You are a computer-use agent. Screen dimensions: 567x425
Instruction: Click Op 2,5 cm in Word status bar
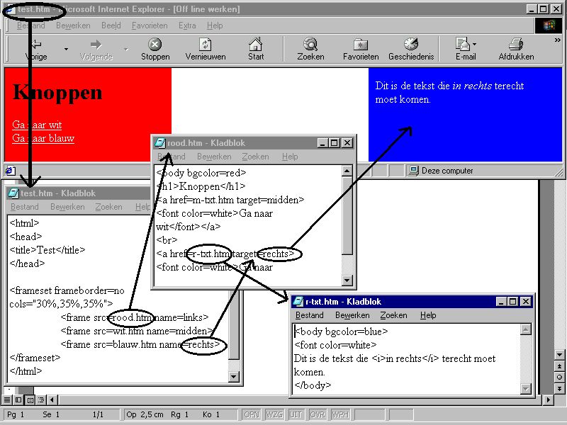click(x=145, y=414)
